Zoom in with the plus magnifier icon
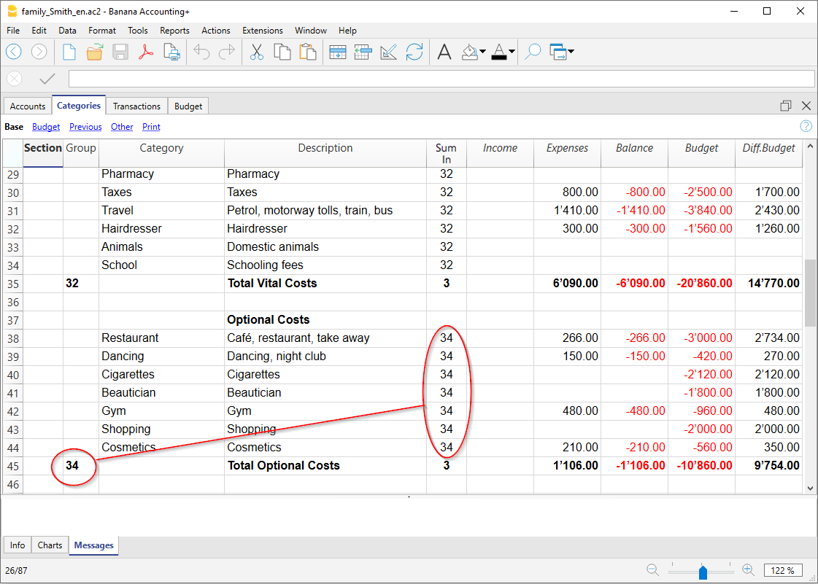 [748, 570]
